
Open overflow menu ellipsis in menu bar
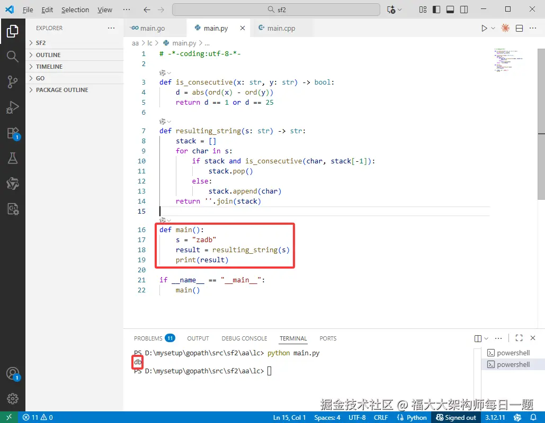pos(127,10)
